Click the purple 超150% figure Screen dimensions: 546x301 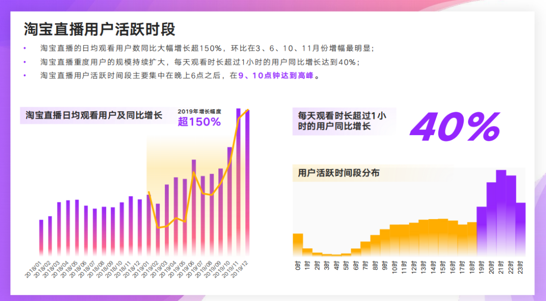tap(199, 122)
